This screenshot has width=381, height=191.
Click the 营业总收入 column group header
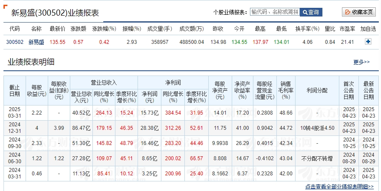pyautogui.click(x=104, y=82)
